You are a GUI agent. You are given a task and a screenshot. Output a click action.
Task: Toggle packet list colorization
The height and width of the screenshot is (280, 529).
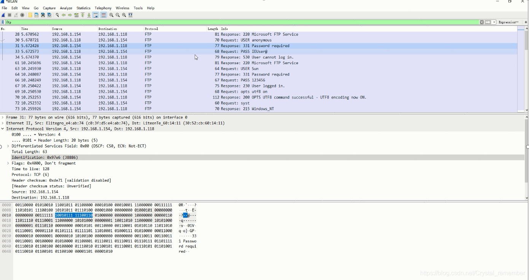tap(104, 15)
